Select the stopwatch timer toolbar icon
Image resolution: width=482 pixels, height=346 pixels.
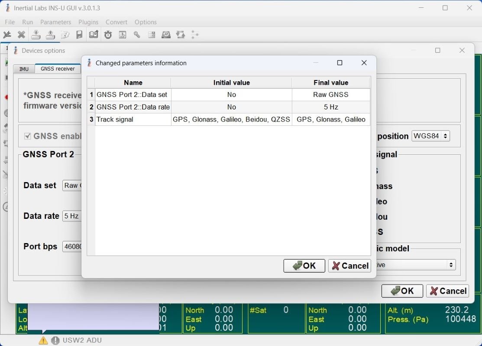tap(107, 35)
